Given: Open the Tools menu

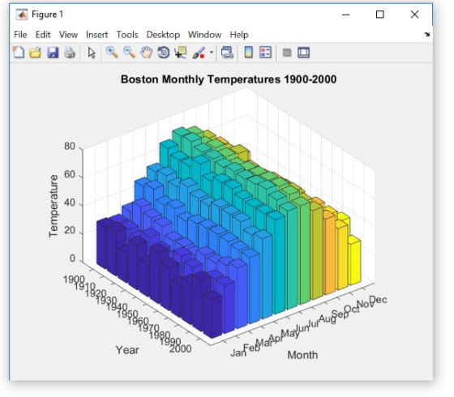Looking at the screenshot, I should [127, 35].
